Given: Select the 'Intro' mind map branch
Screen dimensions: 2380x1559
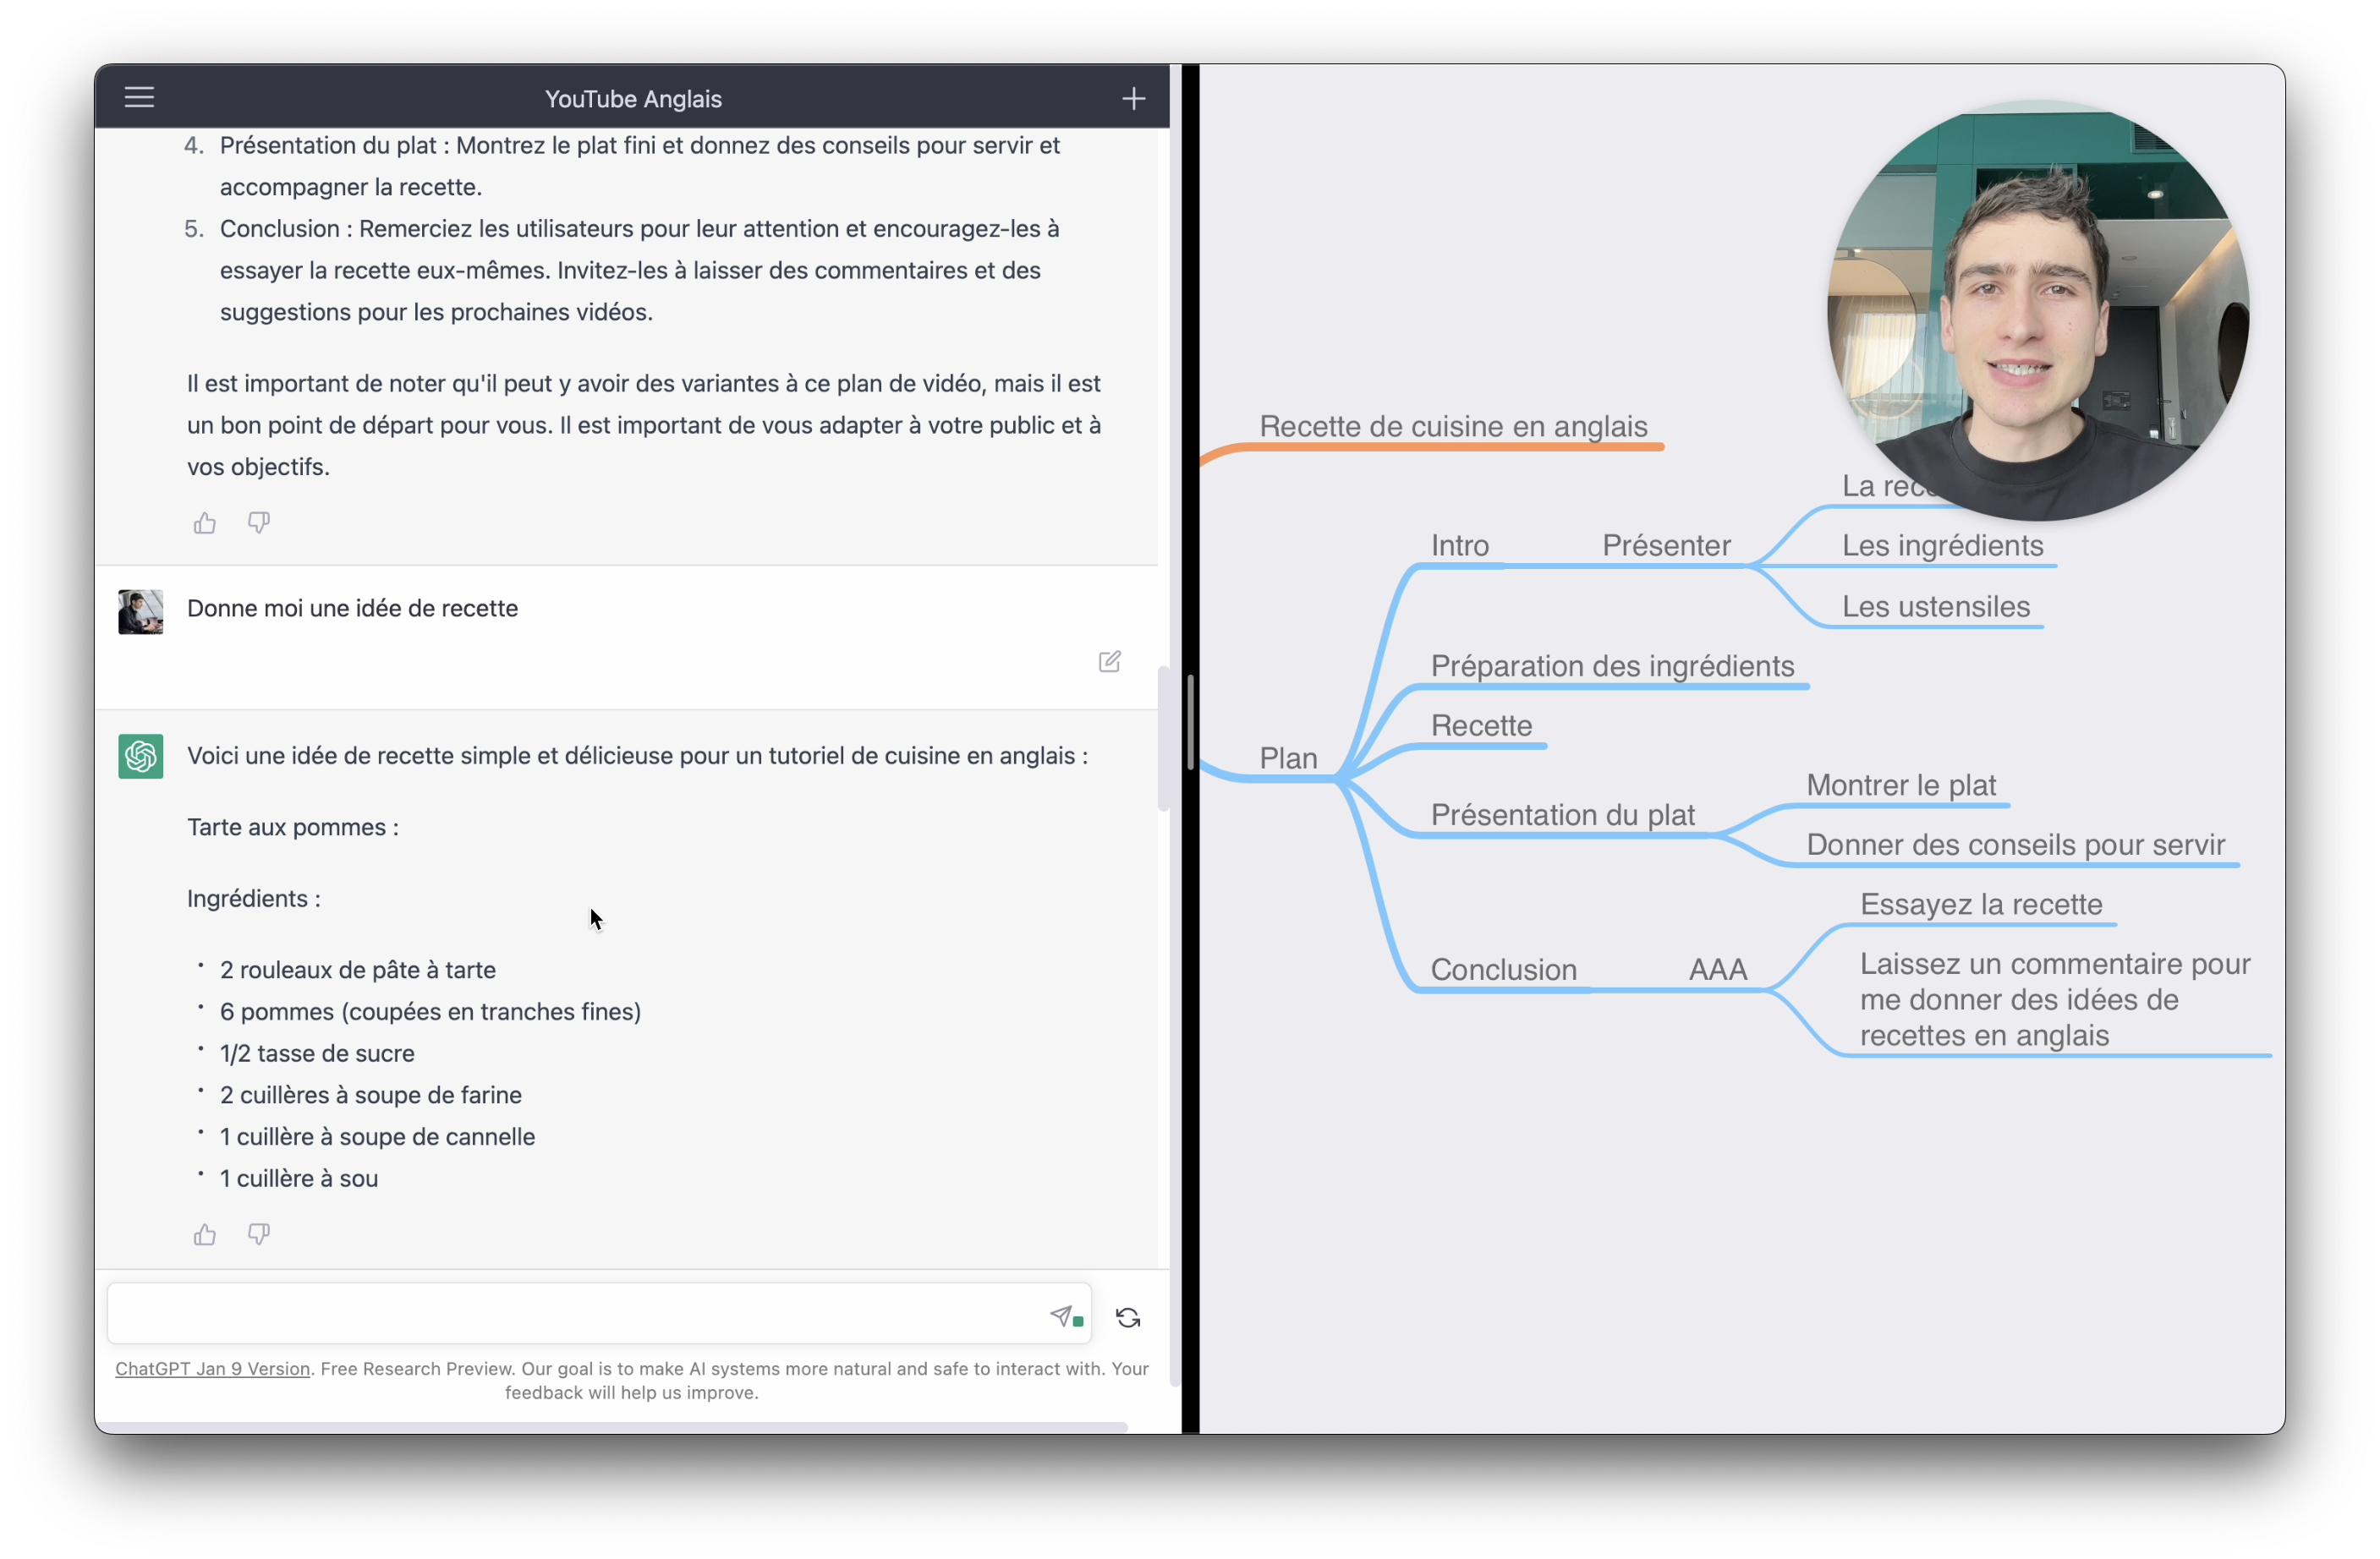Looking at the screenshot, I should 1459,545.
